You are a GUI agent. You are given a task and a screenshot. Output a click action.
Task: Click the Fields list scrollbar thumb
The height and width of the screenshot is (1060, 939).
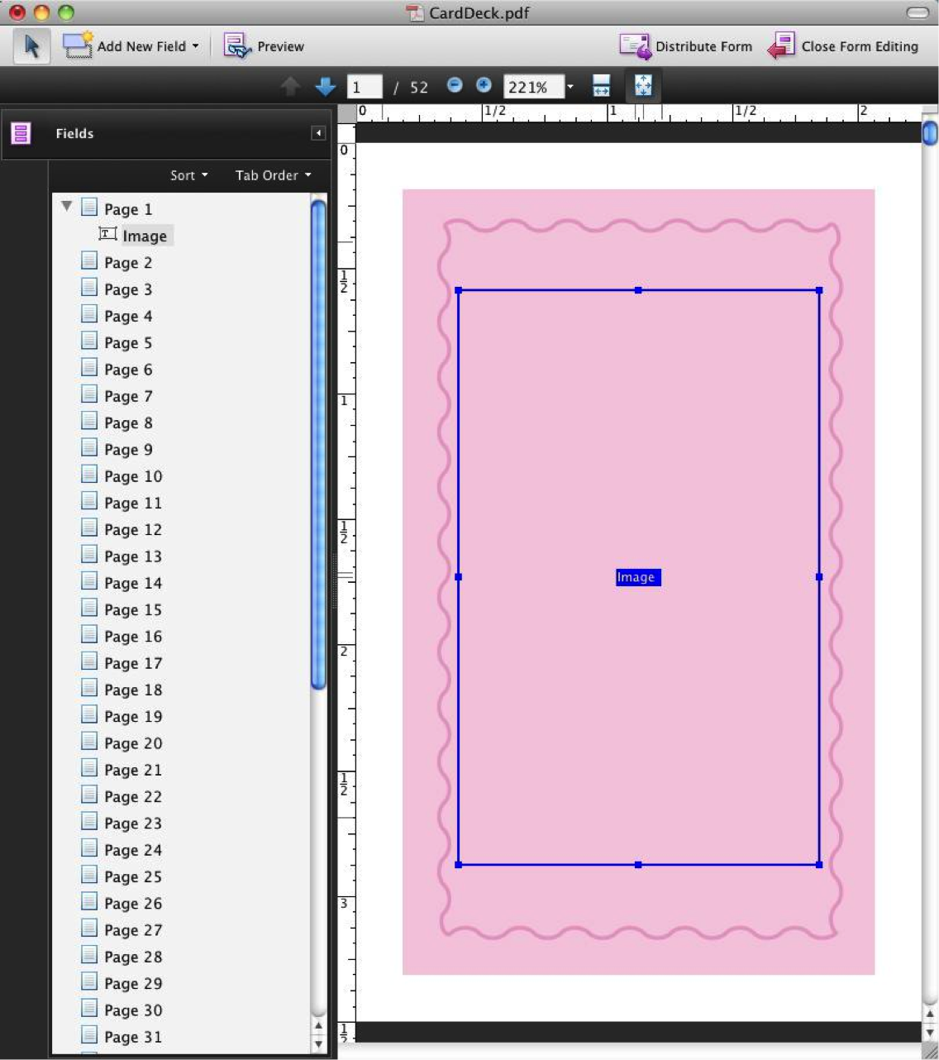319,445
